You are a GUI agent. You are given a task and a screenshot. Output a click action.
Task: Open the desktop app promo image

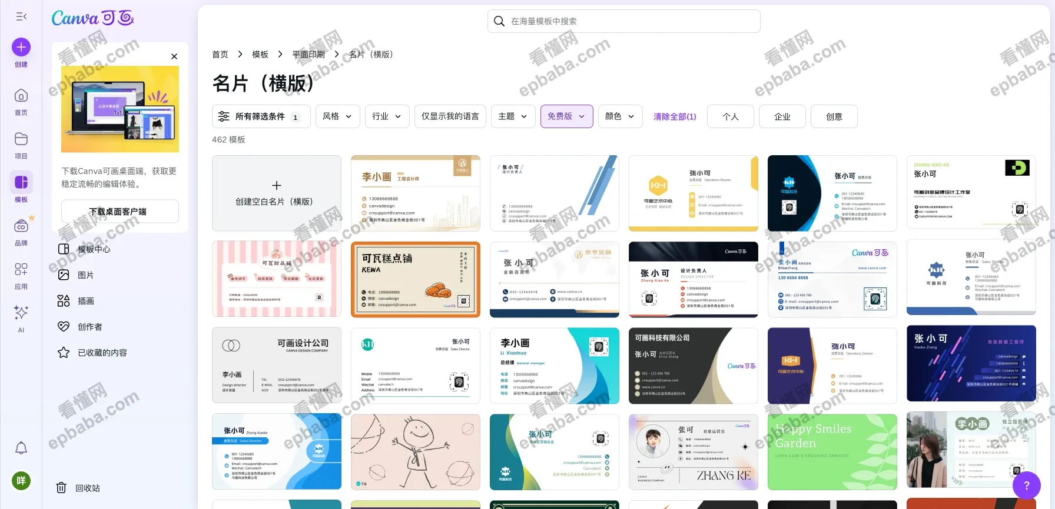(x=120, y=109)
